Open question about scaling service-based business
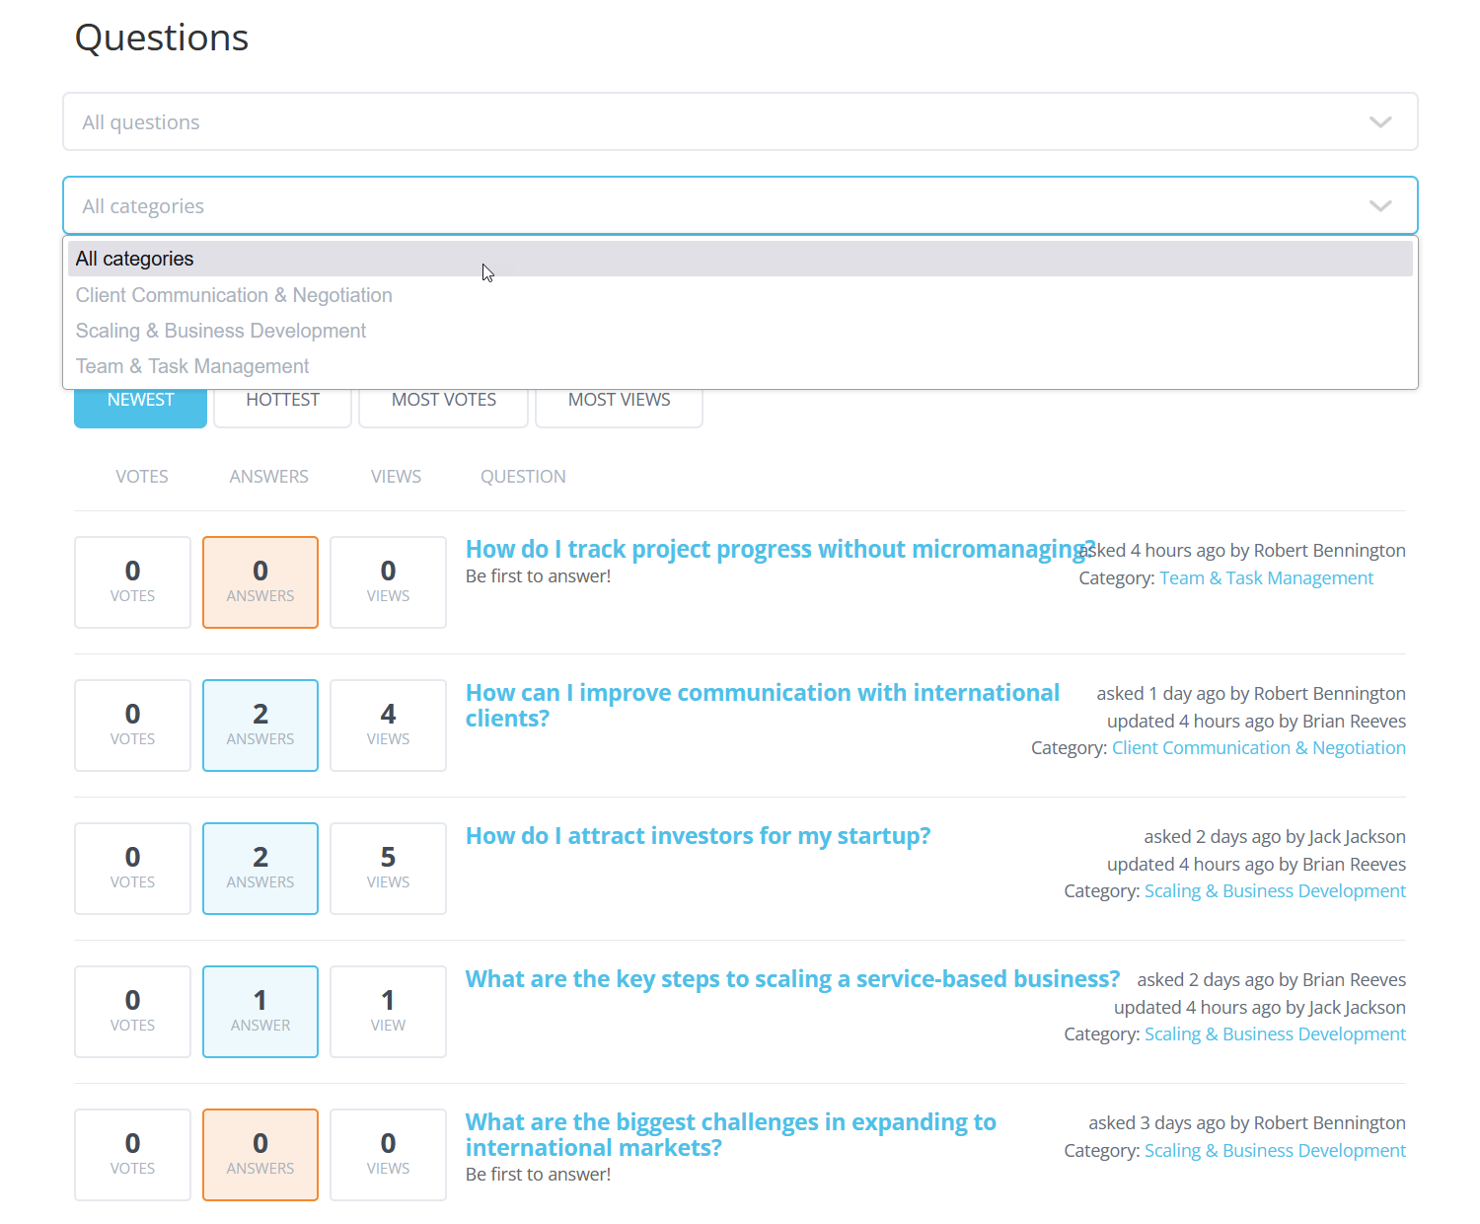This screenshot has width=1480, height=1224. coord(792,979)
